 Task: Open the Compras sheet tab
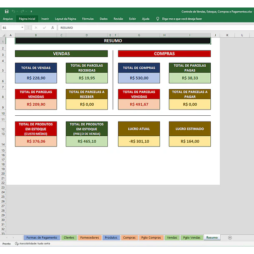coord(129,237)
